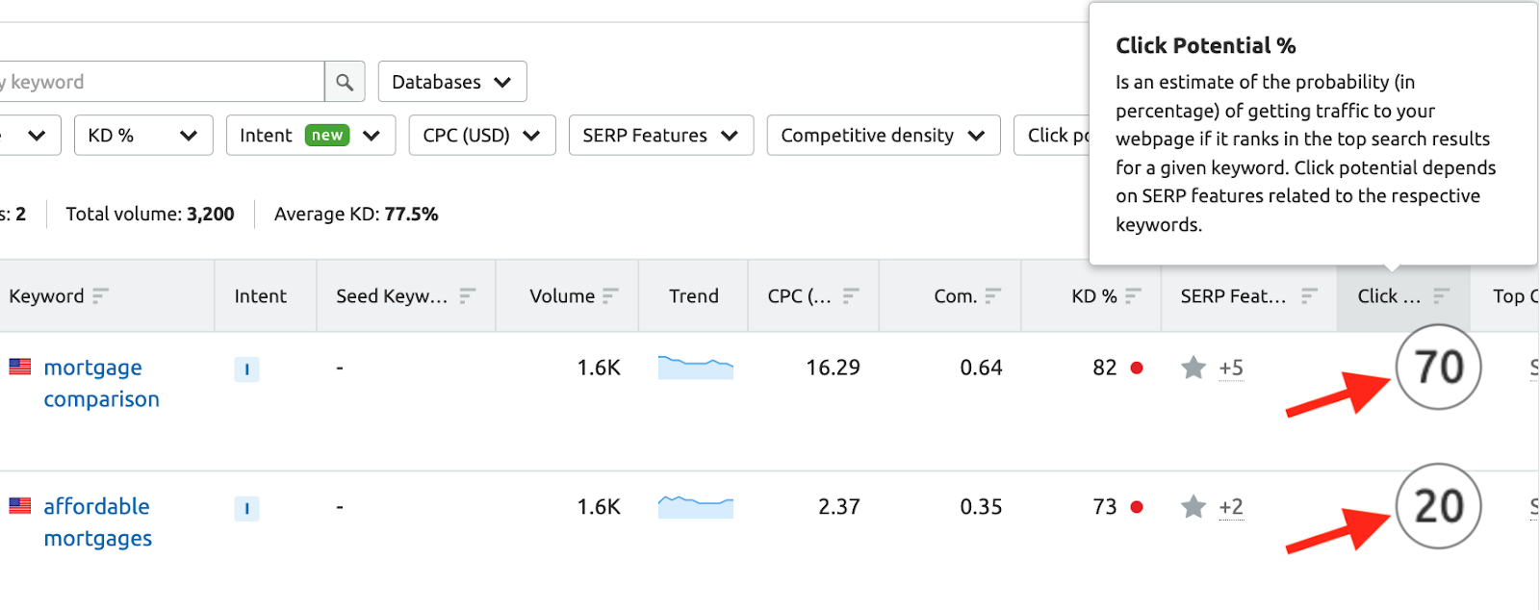Click the search magnifier icon
Image resolution: width=1540 pixels, height=610 pixels.
[345, 81]
